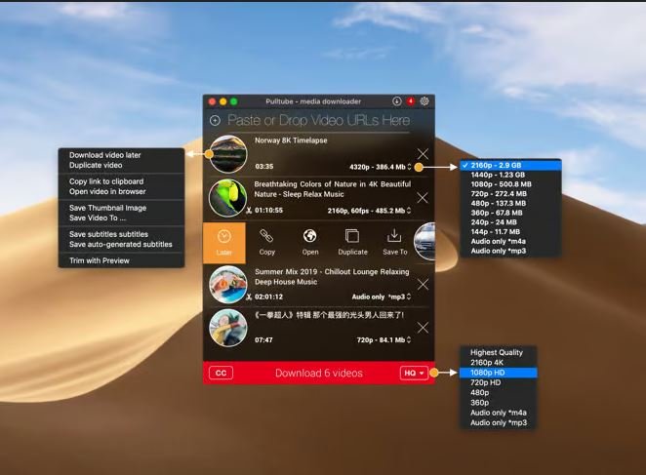The image size is (646, 475).
Task: Click the Save To download action
Action: pos(394,243)
